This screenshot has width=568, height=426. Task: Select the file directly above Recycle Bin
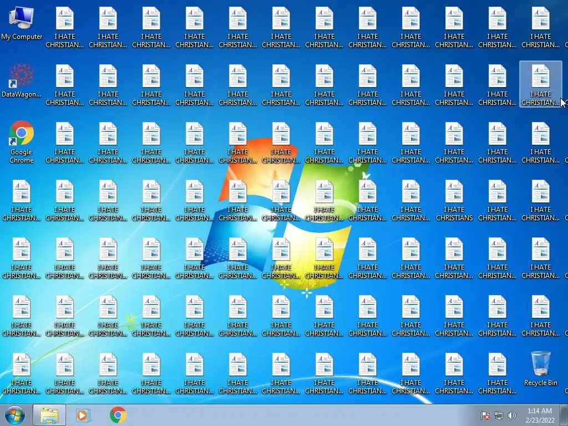(x=540, y=316)
